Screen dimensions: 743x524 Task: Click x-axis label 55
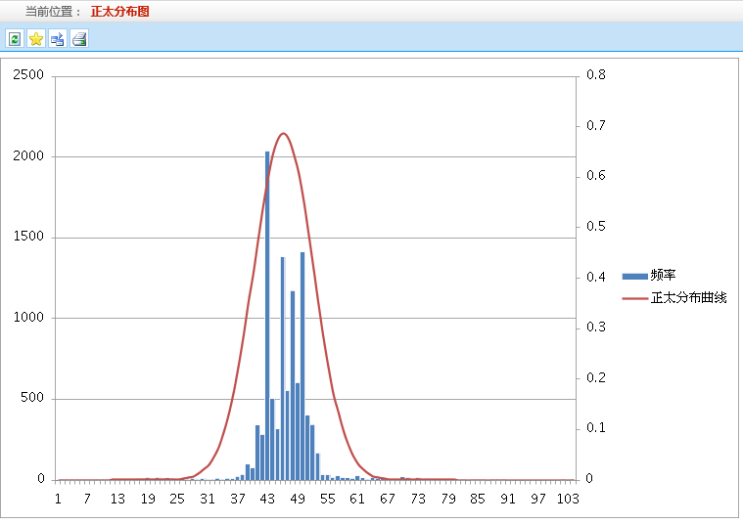327,499
